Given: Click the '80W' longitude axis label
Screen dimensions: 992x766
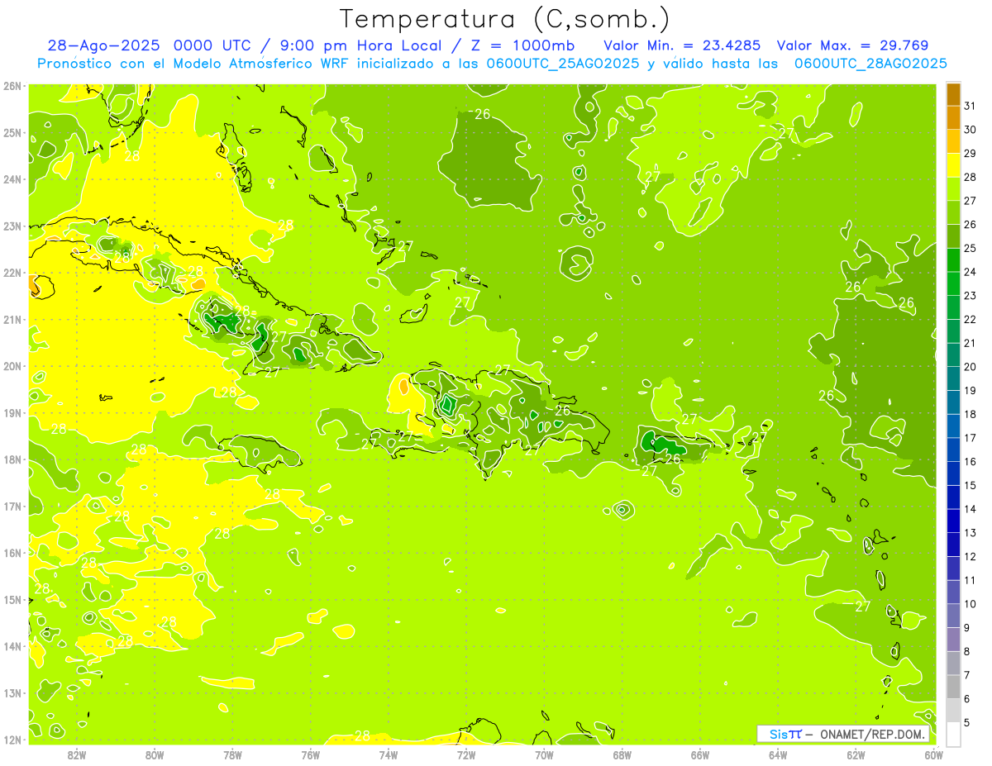Looking at the screenshot, I should tap(155, 754).
